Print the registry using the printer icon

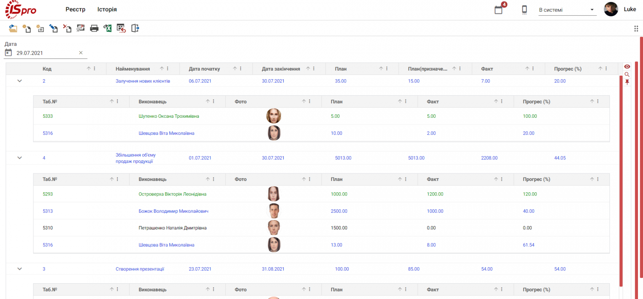tap(94, 28)
